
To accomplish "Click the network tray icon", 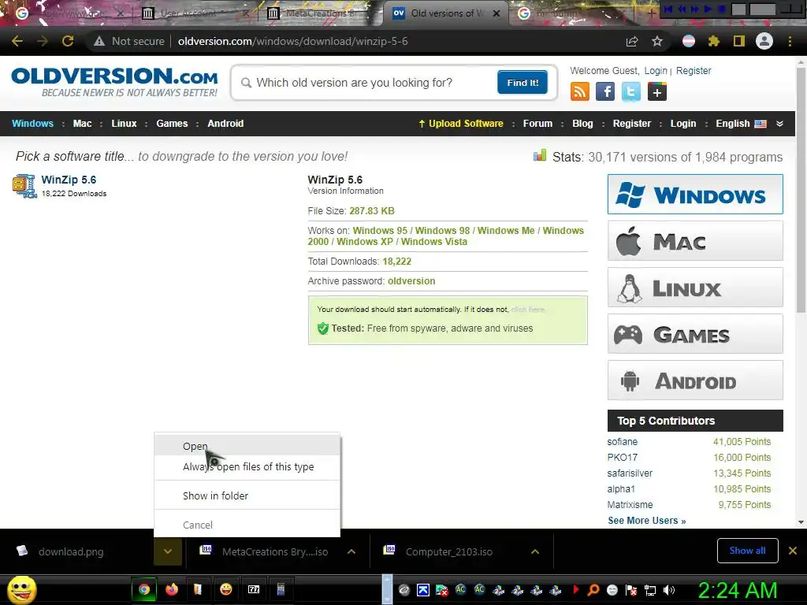I will click(650, 590).
